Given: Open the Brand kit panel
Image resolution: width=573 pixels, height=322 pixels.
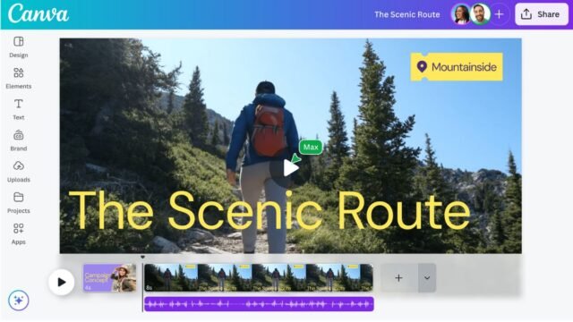Looking at the screenshot, I should tap(18, 140).
